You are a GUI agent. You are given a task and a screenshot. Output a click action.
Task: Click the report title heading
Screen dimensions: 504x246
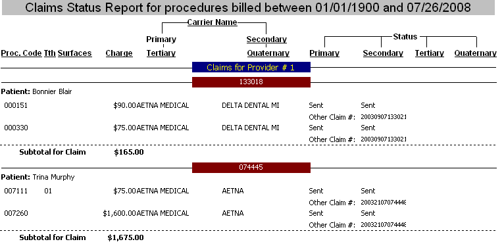[x=248, y=7]
